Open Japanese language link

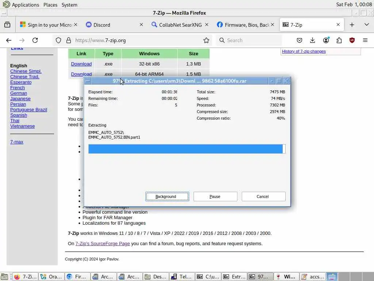point(20,99)
